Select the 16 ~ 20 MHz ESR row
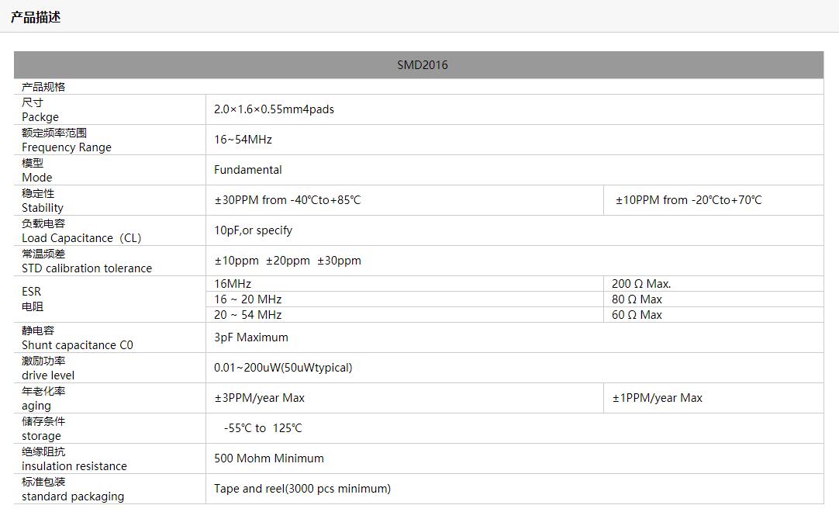Screen dimensions: 839x512 click(248, 299)
